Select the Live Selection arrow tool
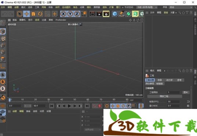Viewport: 197px width, 136px height. click(20, 14)
